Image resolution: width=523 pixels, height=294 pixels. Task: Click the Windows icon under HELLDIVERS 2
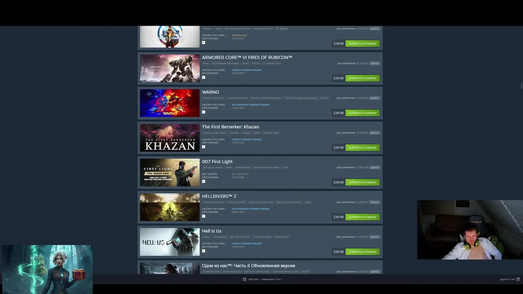click(x=203, y=216)
